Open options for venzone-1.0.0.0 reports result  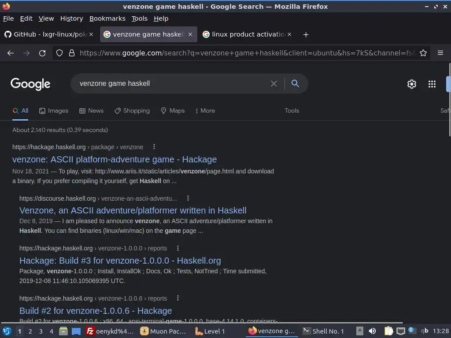[178, 248]
